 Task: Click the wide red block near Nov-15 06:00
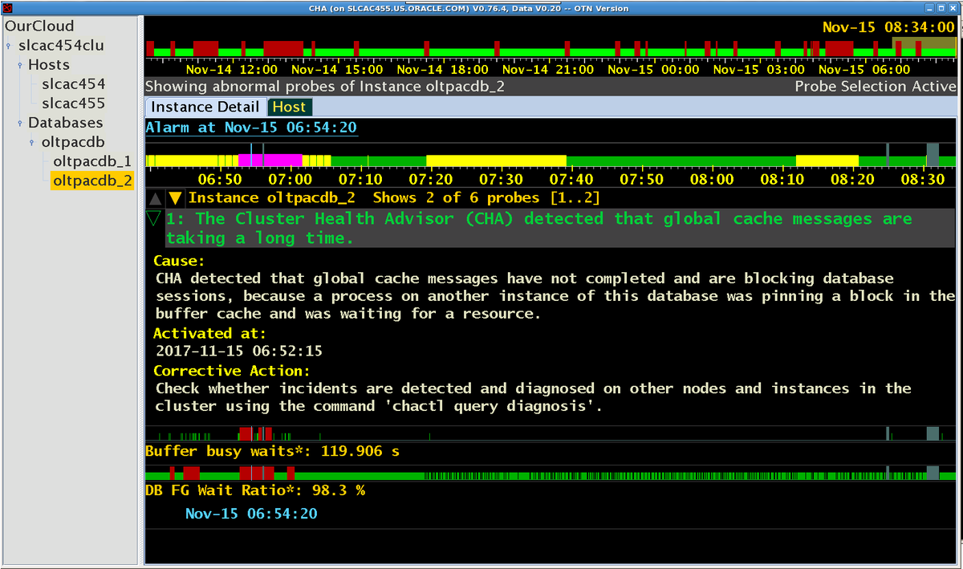(839, 47)
